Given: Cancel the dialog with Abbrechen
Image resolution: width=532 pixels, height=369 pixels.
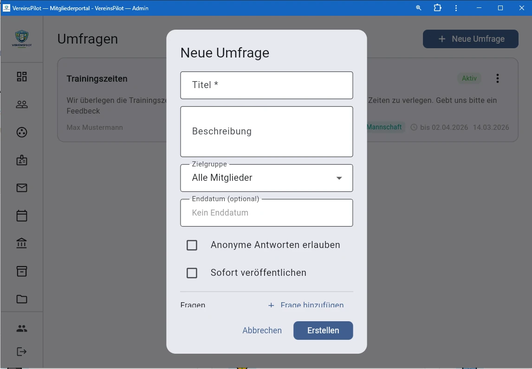Looking at the screenshot, I should [x=262, y=330].
